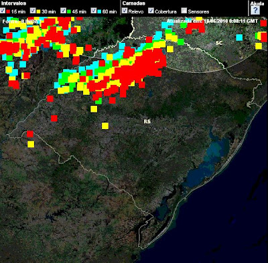Click the 15 min label
The height and width of the screenshot is (263, 268).
click(x=18, y=11)
